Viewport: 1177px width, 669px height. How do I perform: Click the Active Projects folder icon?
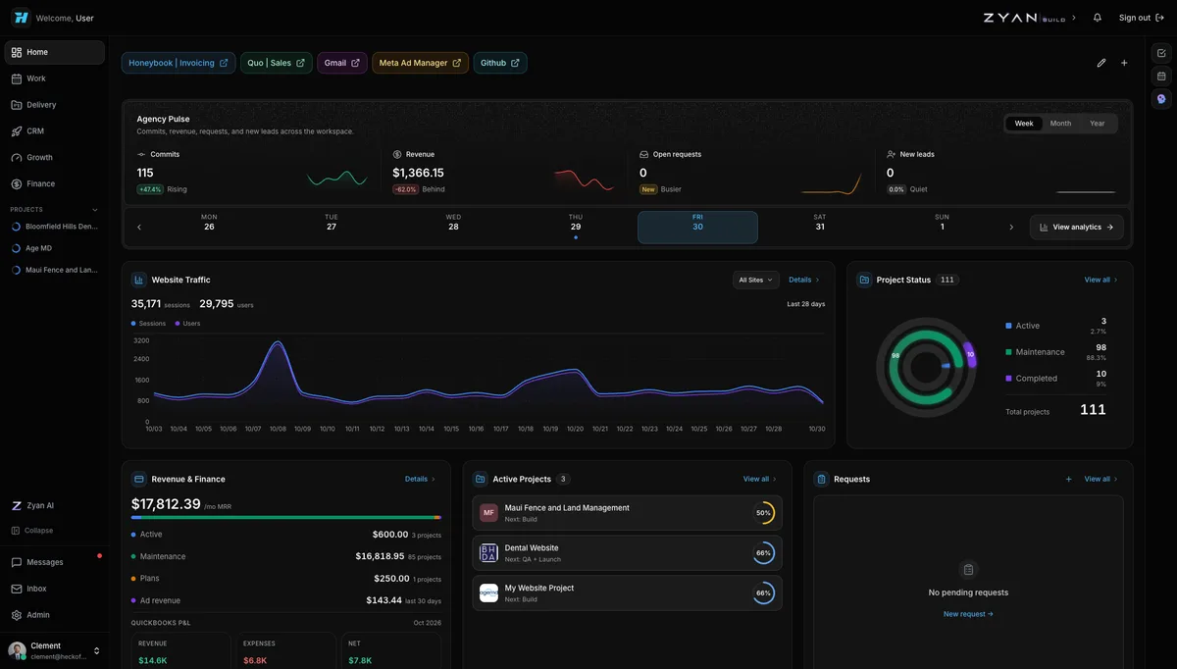(480, 479)
